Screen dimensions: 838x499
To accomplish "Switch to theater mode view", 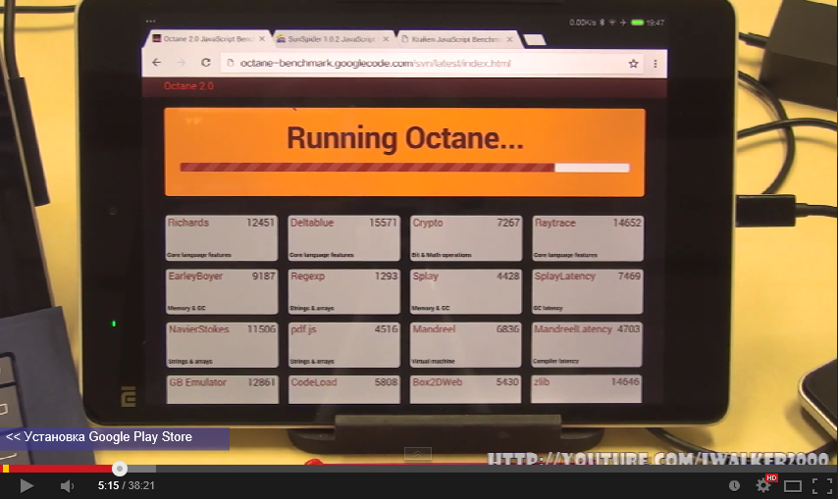I will [x=793, y=485].
